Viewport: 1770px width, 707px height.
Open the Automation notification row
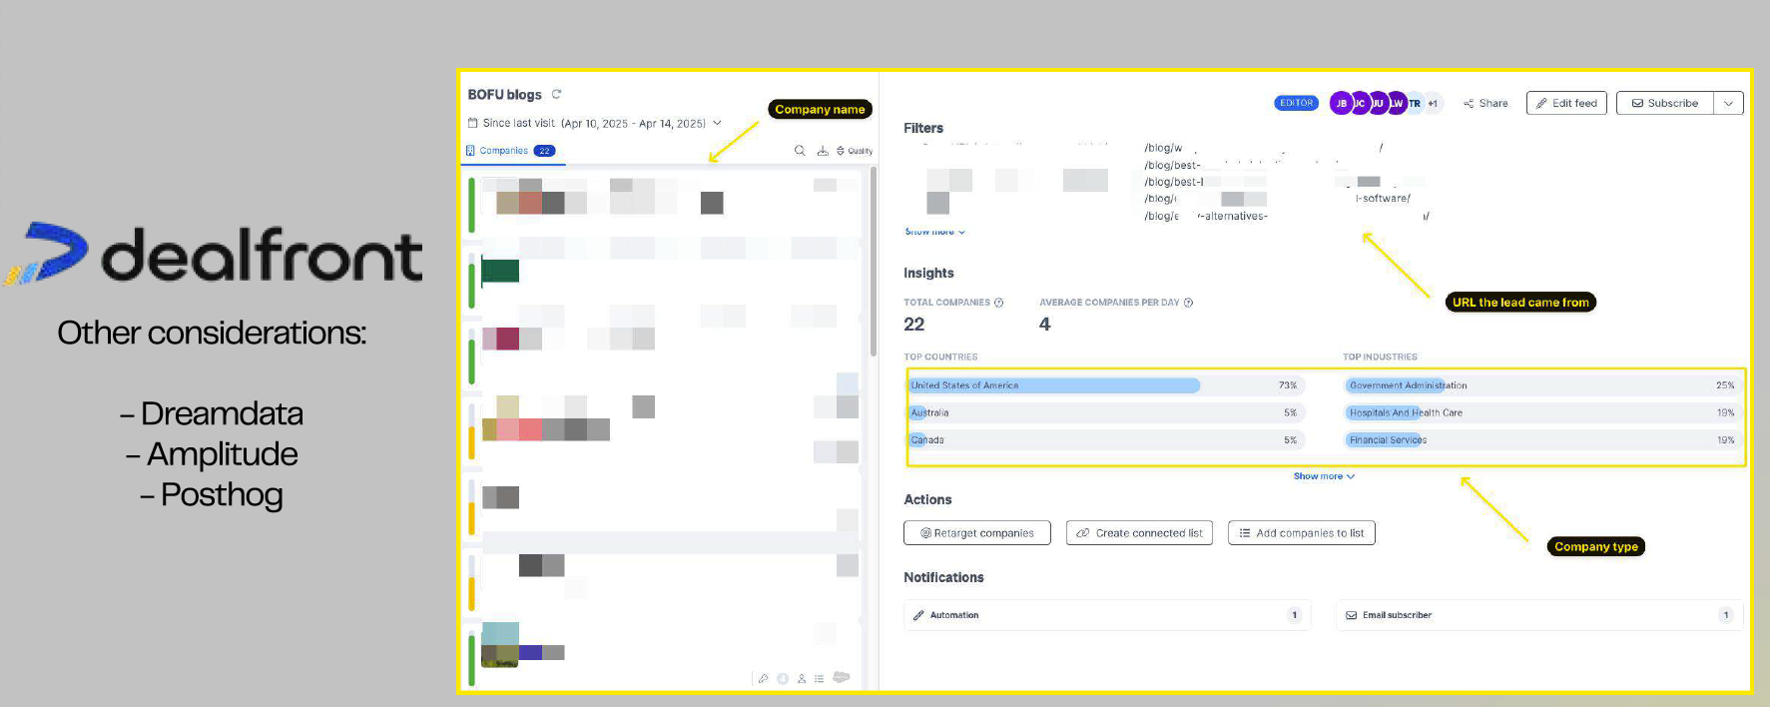[x=1106, y=615]
